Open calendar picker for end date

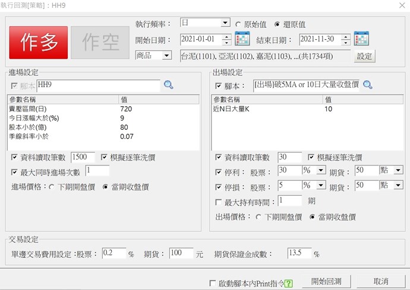(x=361, y=40)
